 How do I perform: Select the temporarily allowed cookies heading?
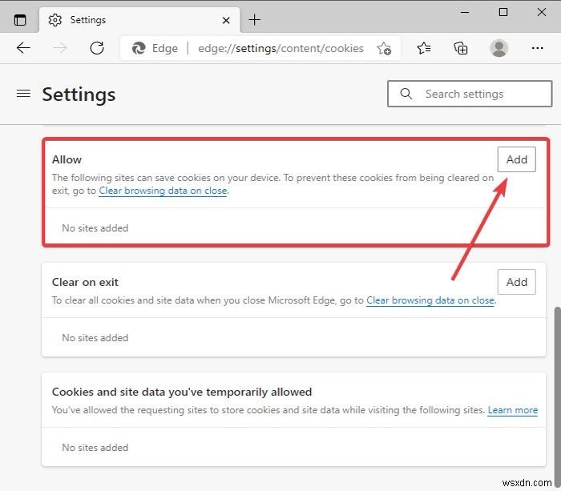point(182,392)
